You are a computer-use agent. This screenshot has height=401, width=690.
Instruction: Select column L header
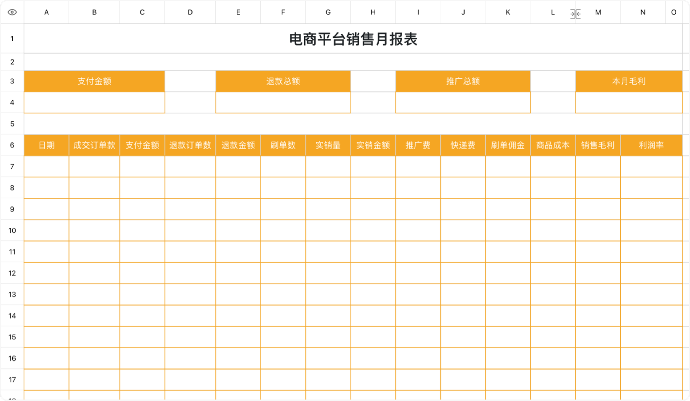(x=553, y=12)
